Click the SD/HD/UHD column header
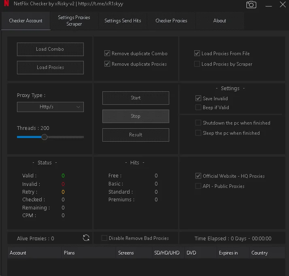This screenshot has height=276, width=289. click(168, 253)
